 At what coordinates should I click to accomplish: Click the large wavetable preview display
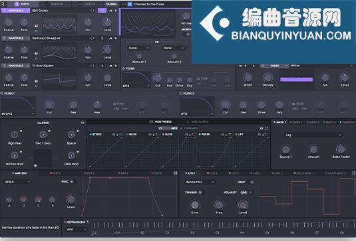pos(148,24)
